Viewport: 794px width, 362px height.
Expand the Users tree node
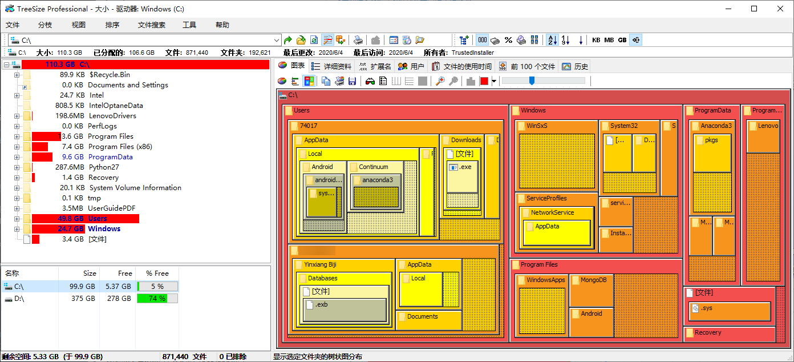[17, 219]
